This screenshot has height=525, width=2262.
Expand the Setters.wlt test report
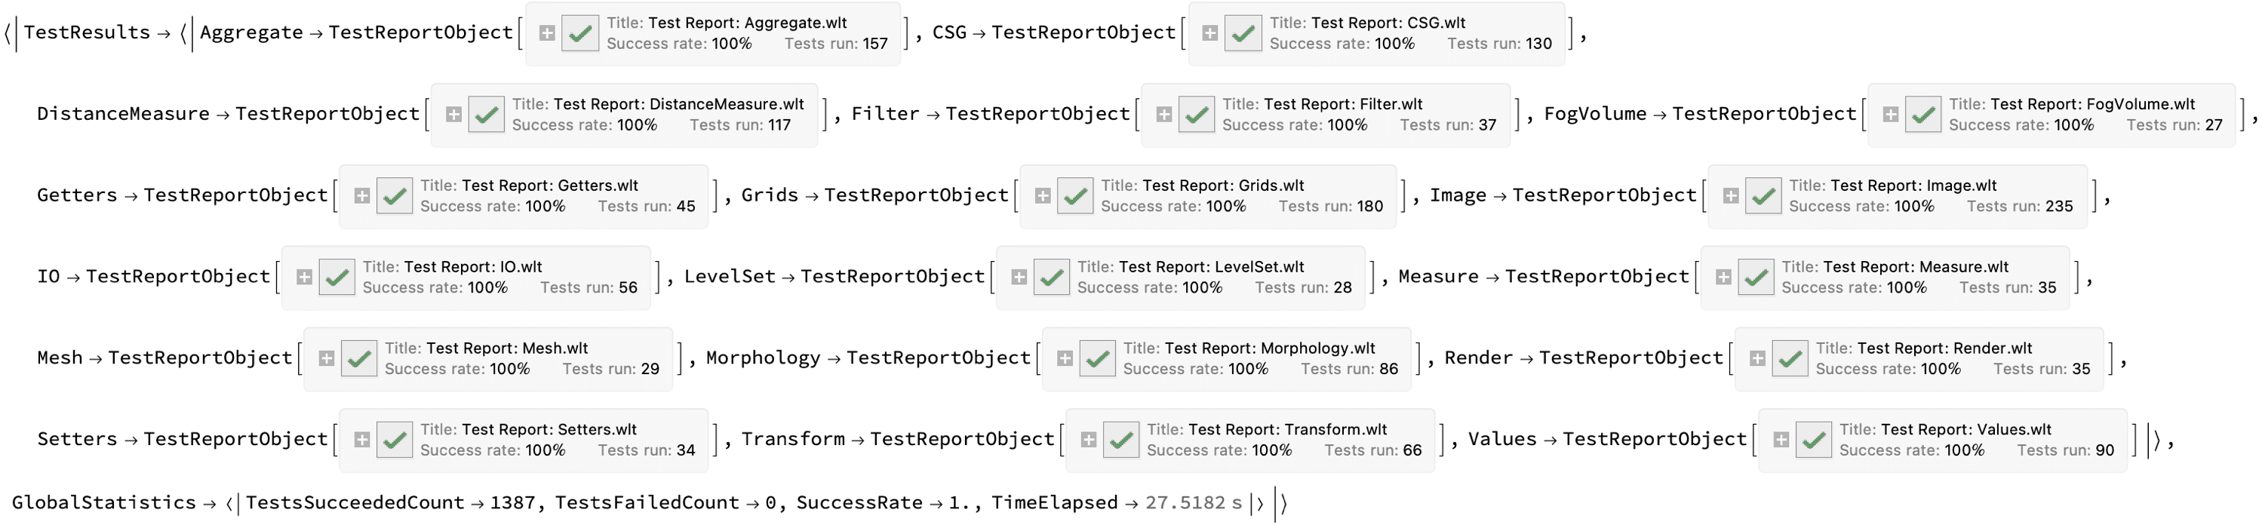361,440
